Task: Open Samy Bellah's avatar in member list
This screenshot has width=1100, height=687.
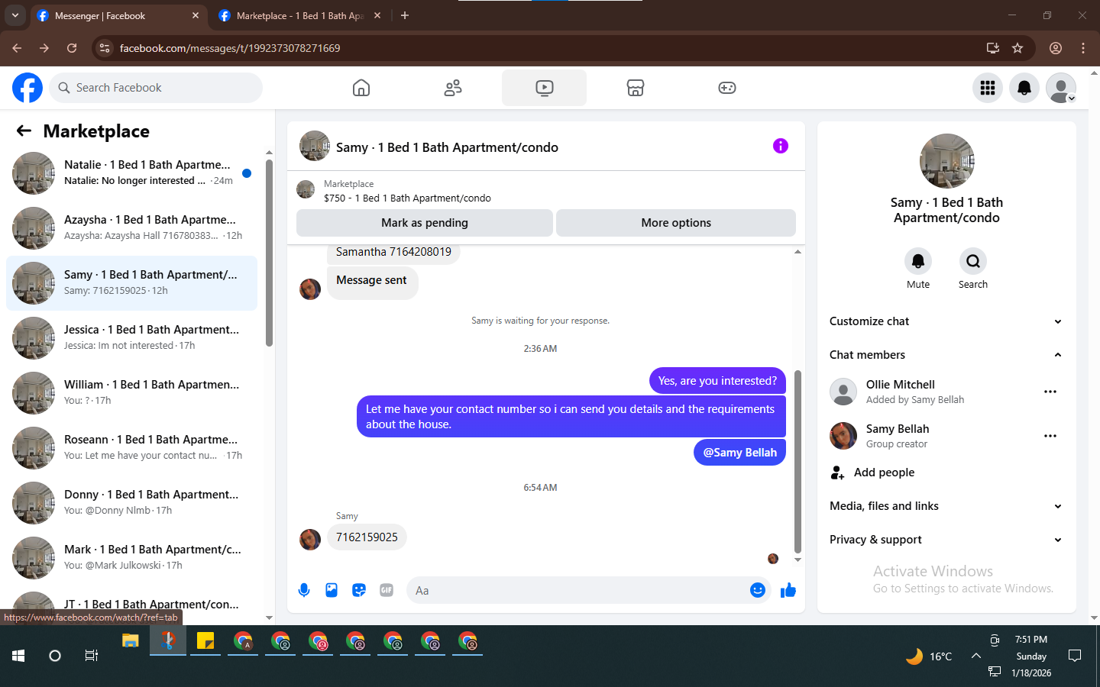Action: coord(843,436)
